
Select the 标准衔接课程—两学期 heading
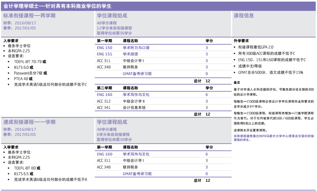pos(29,16)
